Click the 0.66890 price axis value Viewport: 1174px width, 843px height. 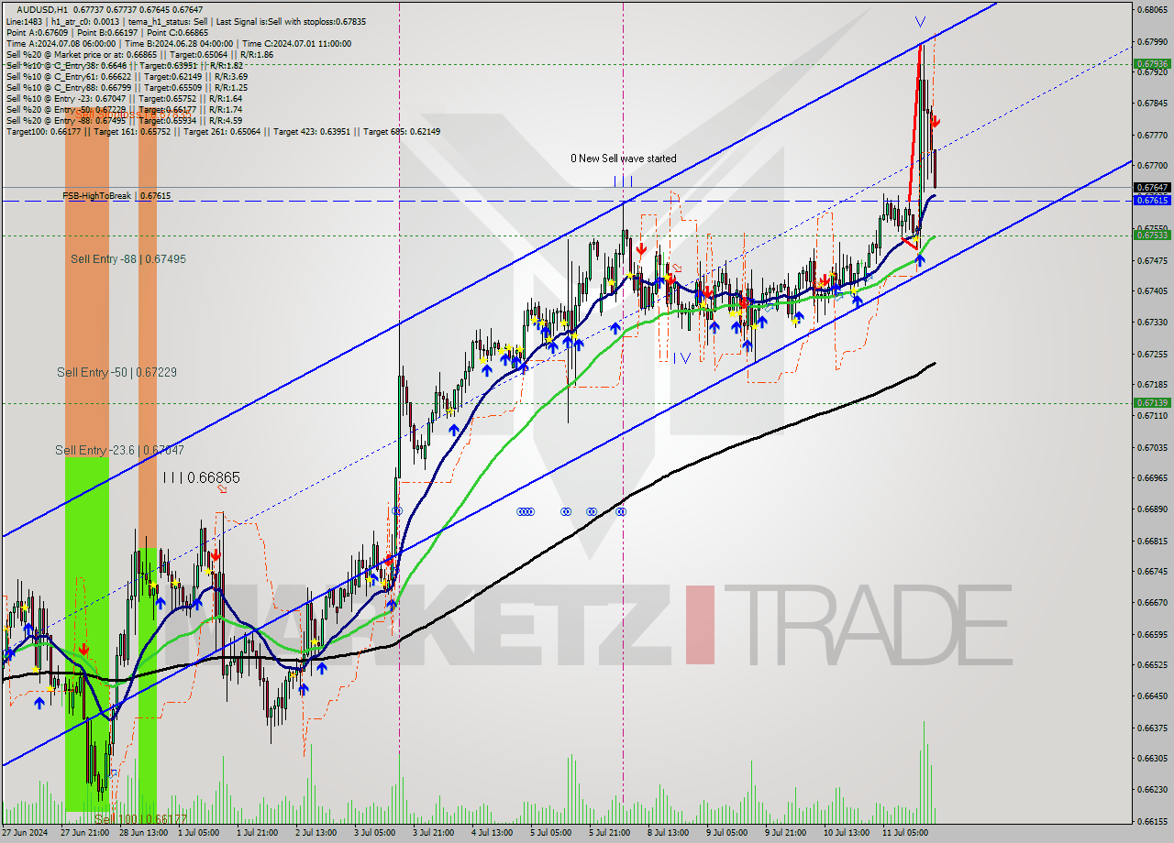[1152, 509]
